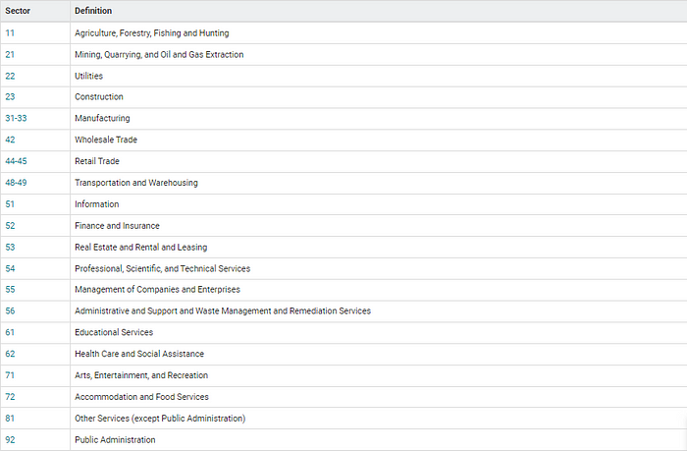
Task: Click the Sector column header
Action: (x=35, y=11)
